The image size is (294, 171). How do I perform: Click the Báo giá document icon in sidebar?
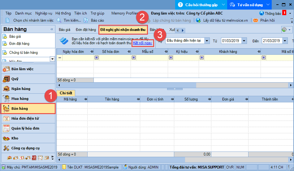pos(5,36)
